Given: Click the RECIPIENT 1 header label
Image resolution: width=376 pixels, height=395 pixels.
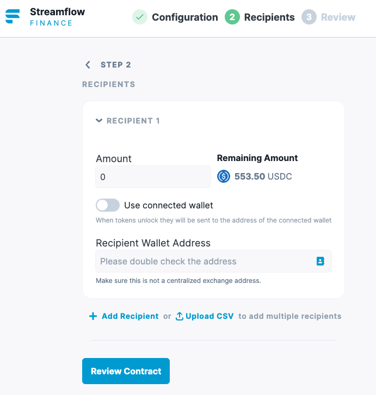Looking at the screenshot, I should coord(133,121).
